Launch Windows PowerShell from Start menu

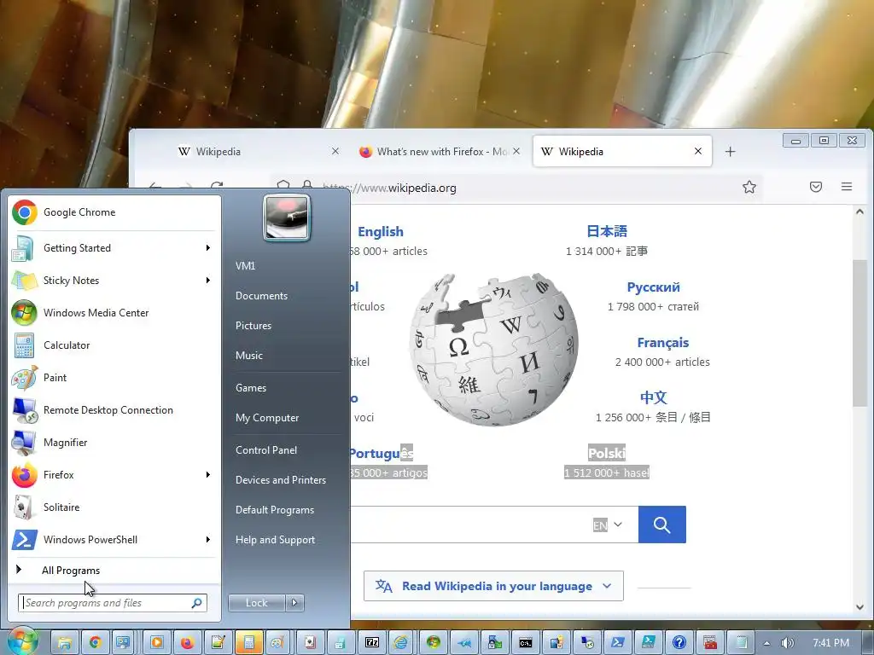tap(114, 539)
